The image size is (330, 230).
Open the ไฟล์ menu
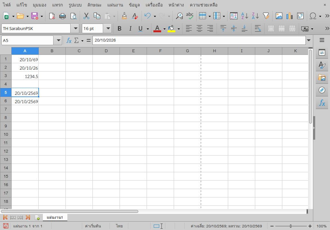(x=7, y=5)
